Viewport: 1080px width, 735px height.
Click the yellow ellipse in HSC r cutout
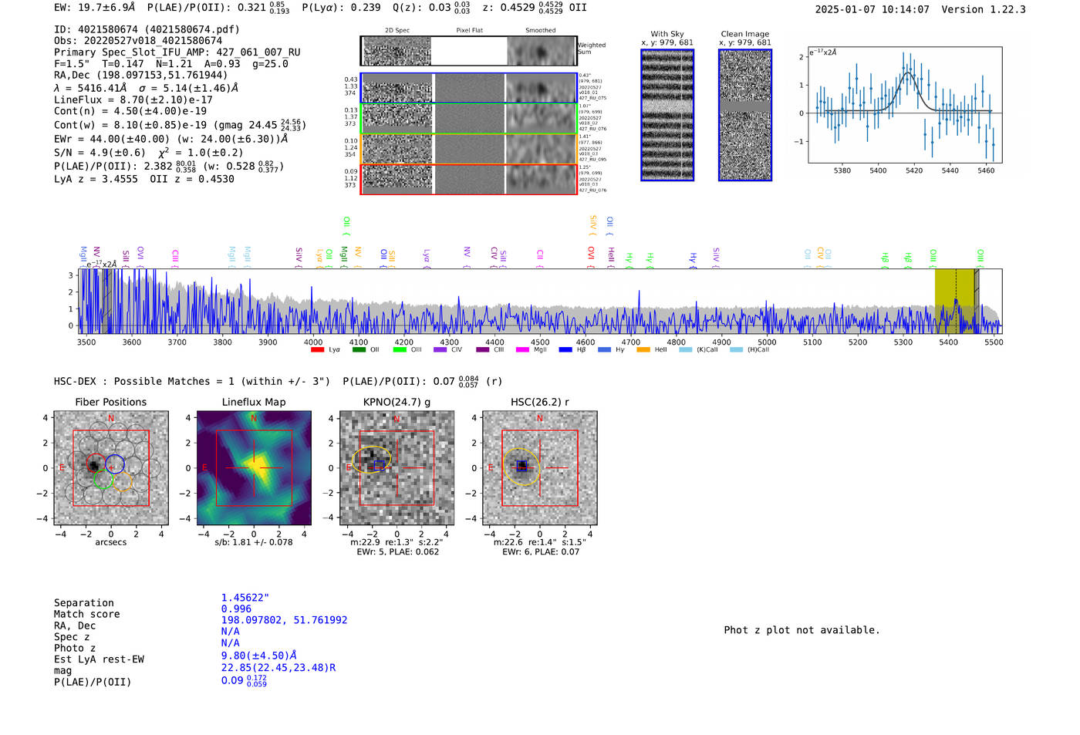(x=522, y=467)
